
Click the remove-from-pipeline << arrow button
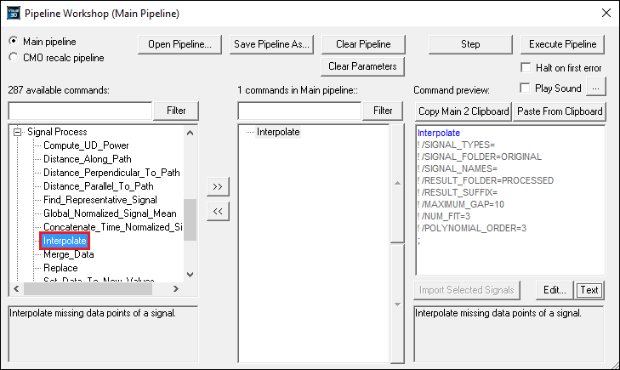219,211
